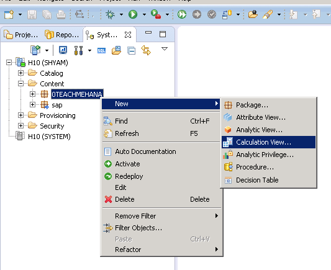Expand the 0TEACHMEHANA package
Viewport: 331px width, 270px height.
point(32,94)
